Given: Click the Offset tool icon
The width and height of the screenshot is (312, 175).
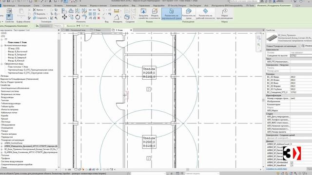Looking at the screenshot, I should click(x=71, y=11).
